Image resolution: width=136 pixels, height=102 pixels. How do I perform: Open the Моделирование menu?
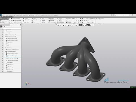tap(19, 15)
